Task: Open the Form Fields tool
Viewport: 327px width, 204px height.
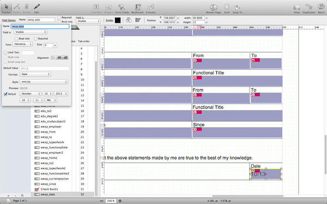Action: point(122,8)
